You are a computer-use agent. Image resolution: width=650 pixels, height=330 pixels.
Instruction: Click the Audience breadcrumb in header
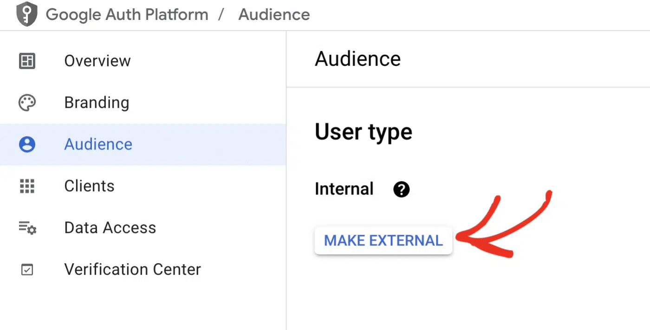pos(274,14)
